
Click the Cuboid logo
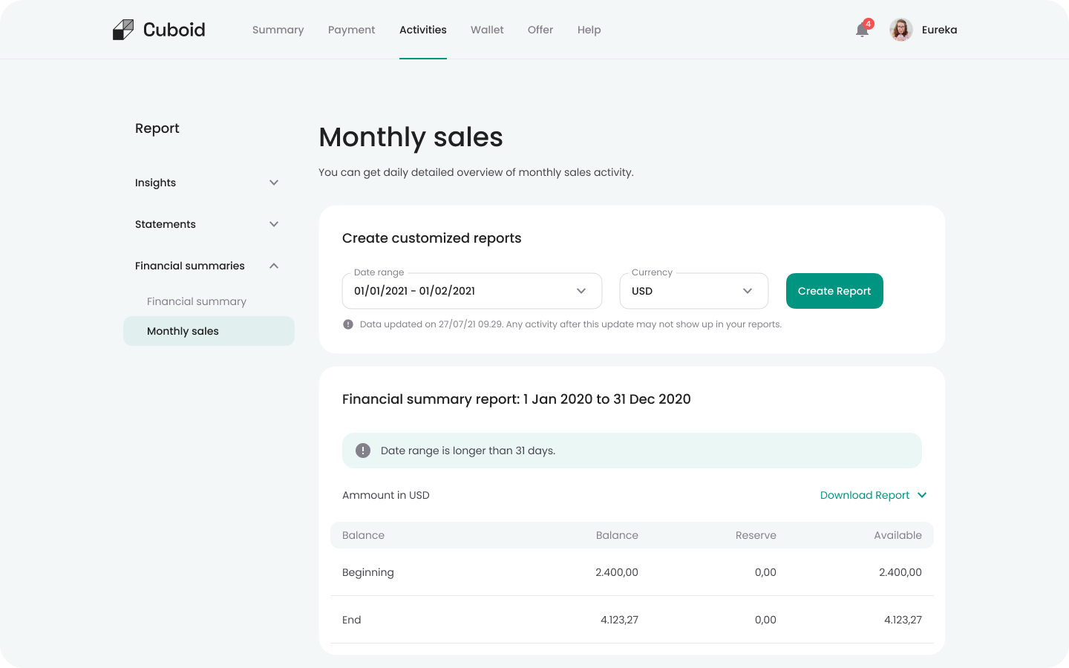[x=158, y=29]
